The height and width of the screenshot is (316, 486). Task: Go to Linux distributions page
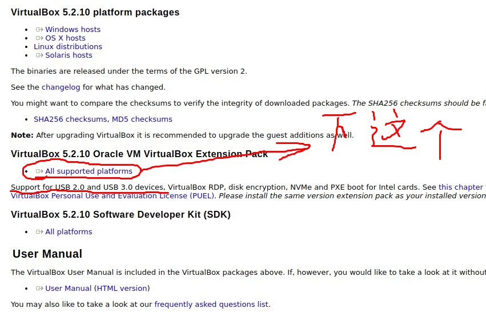[x=67, y=47]
